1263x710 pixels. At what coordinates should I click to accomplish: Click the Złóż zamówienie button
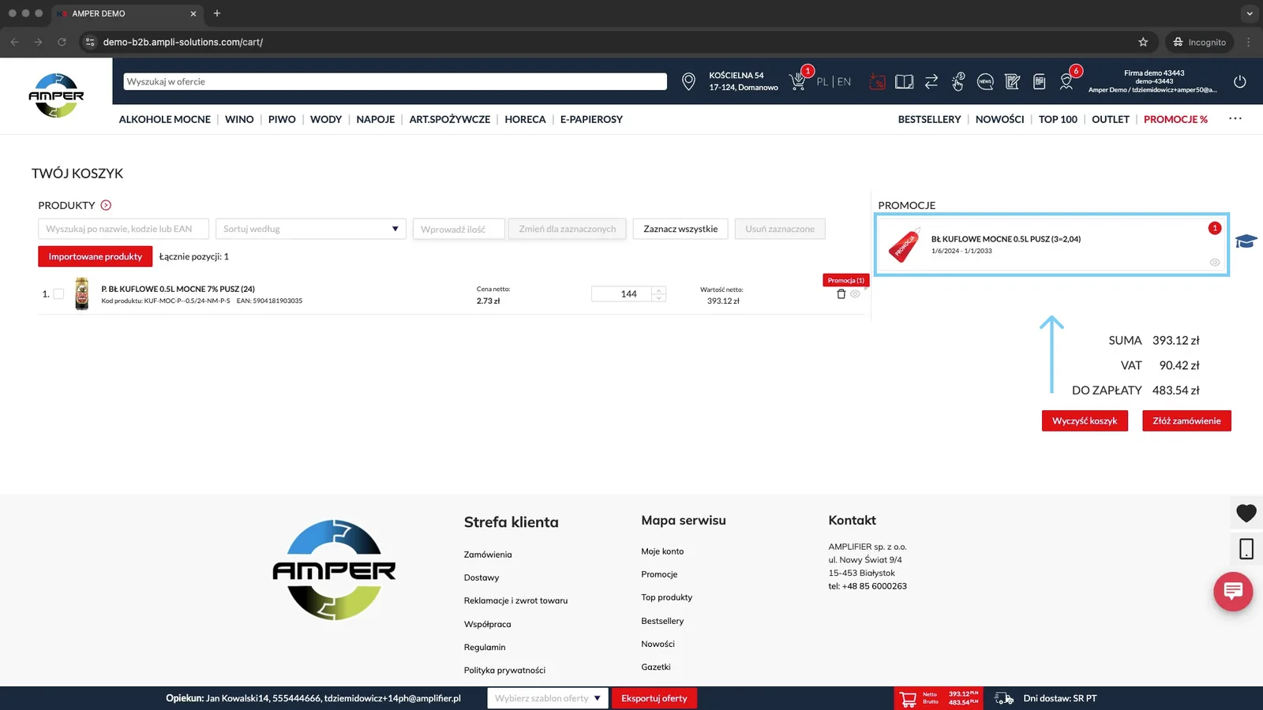1186,420
